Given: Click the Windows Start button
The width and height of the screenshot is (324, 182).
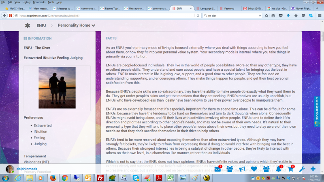Looking at the screenshot, I should 6,178.
